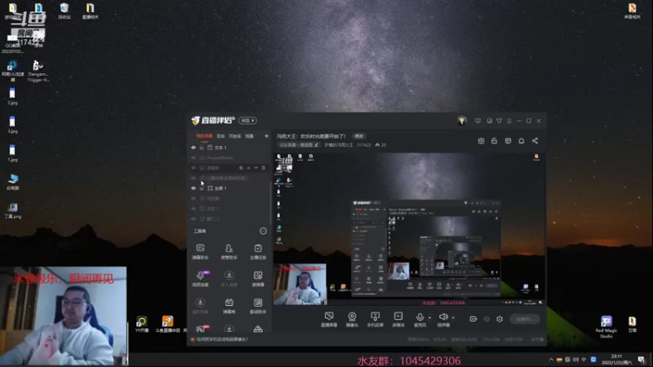Delete the highlighted source with the trash icon
Viewport: 653px width, 367px height.
click(263, 168)
